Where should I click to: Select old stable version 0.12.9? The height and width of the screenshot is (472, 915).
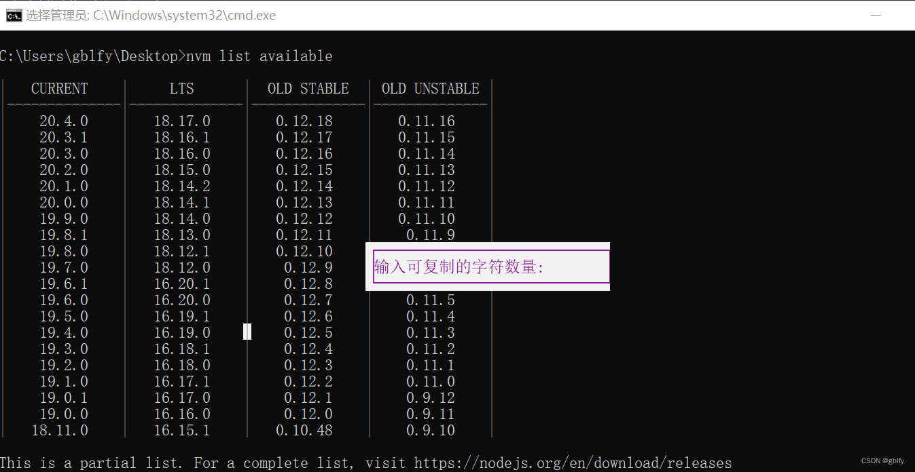[x=308, y=268]
